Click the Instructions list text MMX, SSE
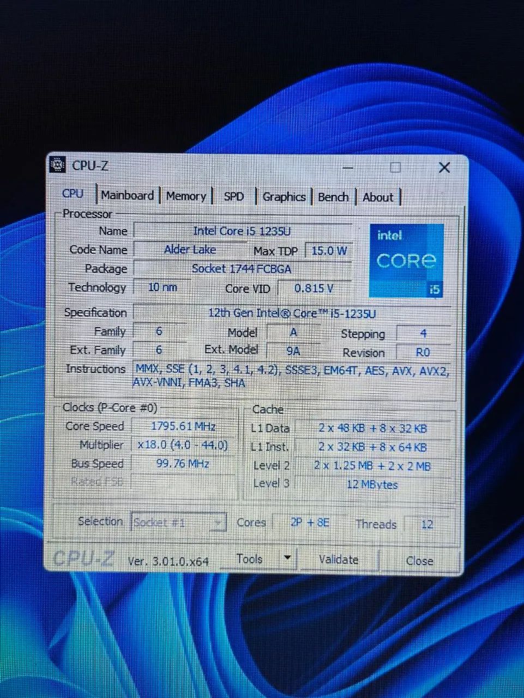 292,376
